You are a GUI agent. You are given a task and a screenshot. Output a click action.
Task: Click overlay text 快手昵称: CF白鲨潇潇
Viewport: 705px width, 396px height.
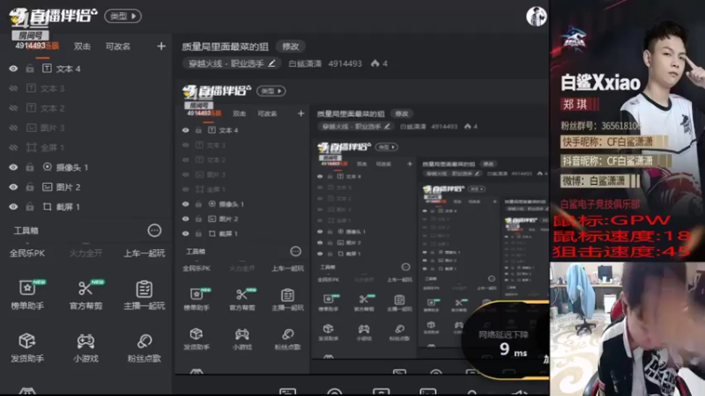point(607,142)
